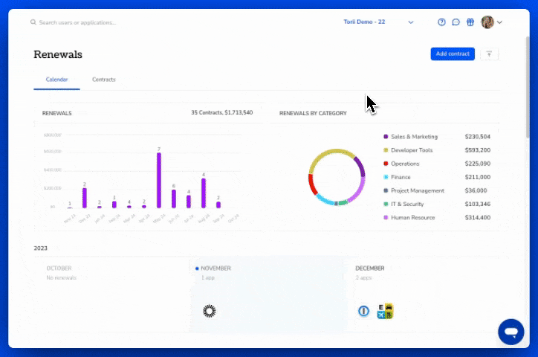Open the help question mark icon
Screen dimensions: 538x357
[441, 22]
